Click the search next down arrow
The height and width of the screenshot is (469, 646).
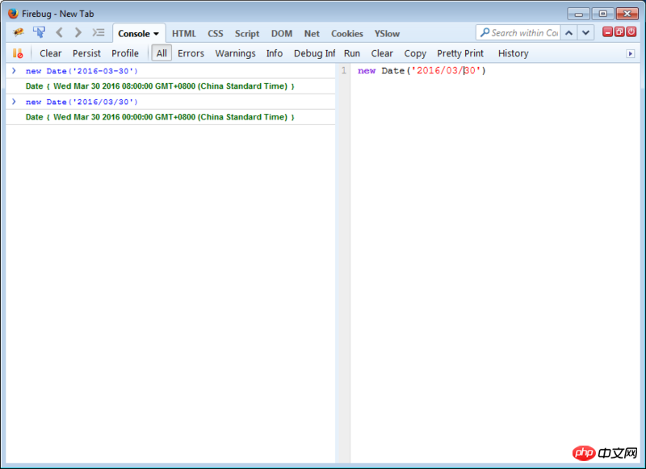coord(585,32)
